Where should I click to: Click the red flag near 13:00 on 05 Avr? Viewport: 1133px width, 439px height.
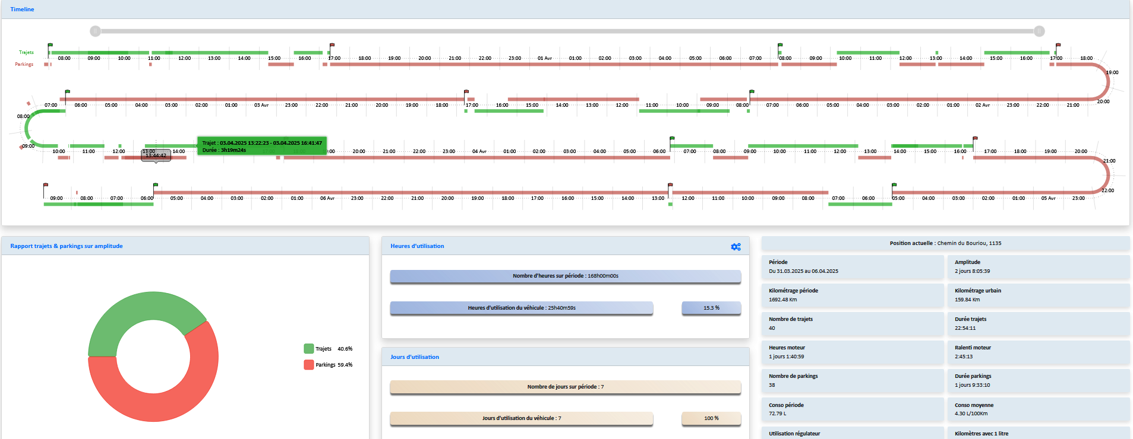(x=671, y=186)
